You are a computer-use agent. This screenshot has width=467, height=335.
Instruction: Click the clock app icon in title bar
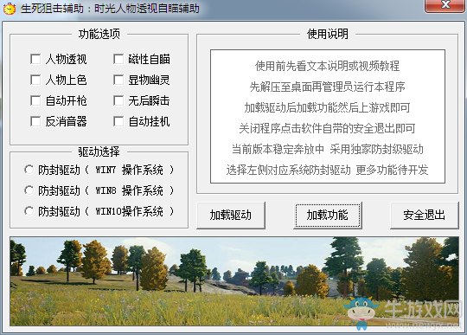coord(10,9)
